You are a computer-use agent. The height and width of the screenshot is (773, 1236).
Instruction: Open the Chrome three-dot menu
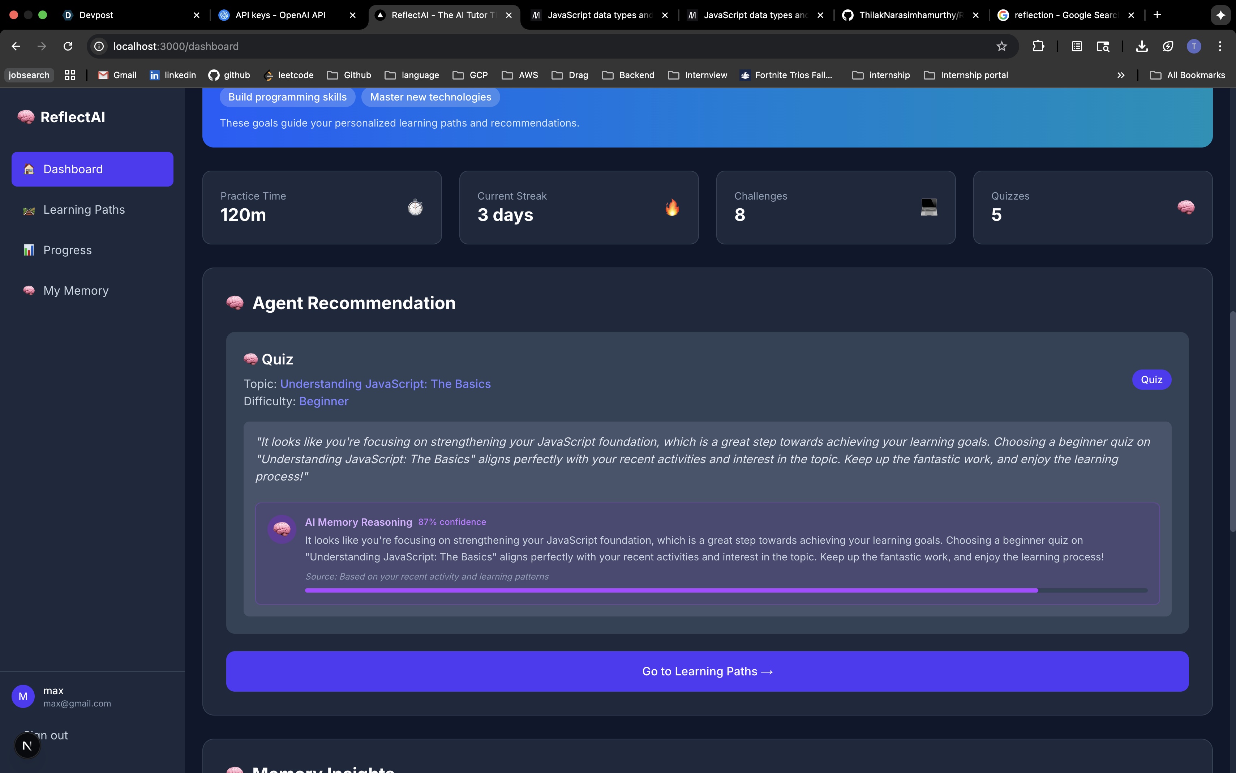[x=1220, y=47]
